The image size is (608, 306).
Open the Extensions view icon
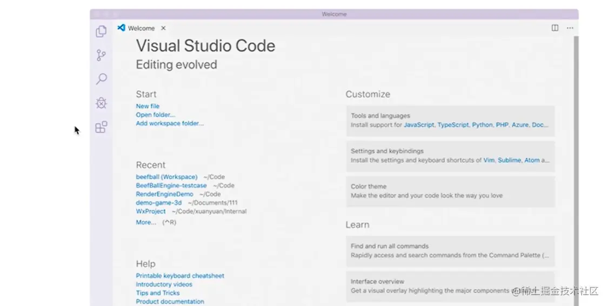(101, 127)
